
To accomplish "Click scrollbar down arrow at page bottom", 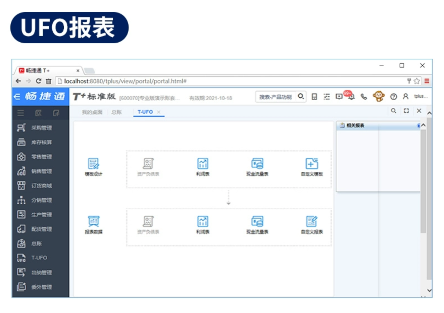I will coord(429,290).
